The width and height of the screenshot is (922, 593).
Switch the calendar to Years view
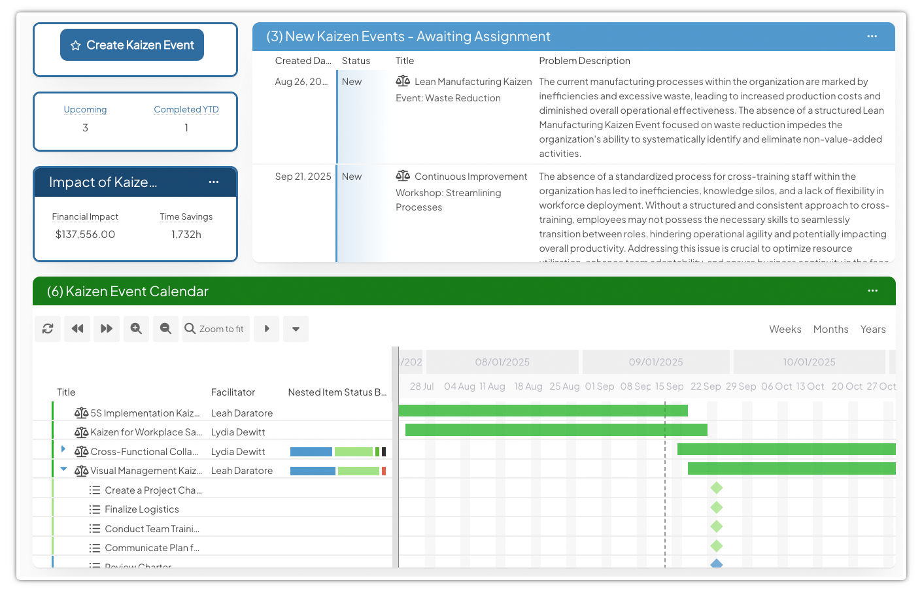pyautogui.click(x=872, y=330)
